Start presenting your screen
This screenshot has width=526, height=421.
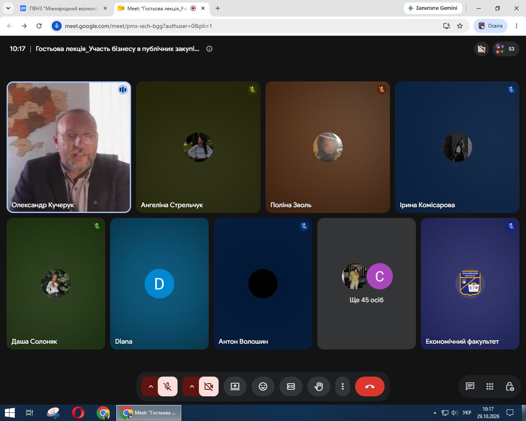[235, 386]
